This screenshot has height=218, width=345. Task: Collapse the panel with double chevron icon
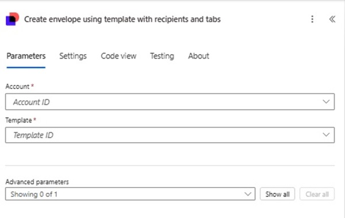click(x=332, y=19)
